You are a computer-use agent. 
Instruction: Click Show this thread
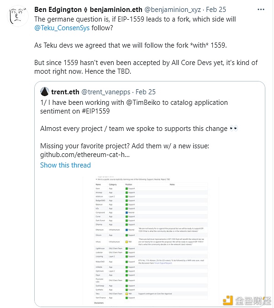tap(65, 165)
